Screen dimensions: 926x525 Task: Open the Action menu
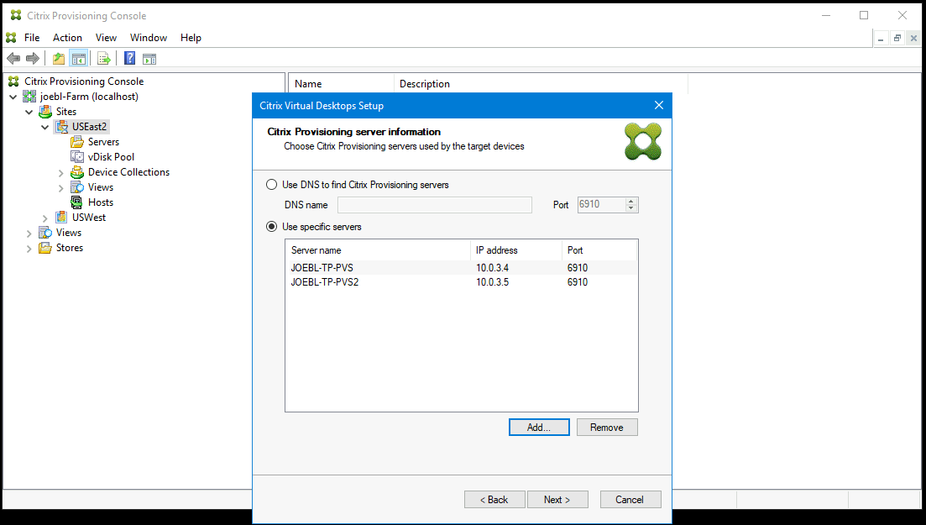[x=67, y=37]
